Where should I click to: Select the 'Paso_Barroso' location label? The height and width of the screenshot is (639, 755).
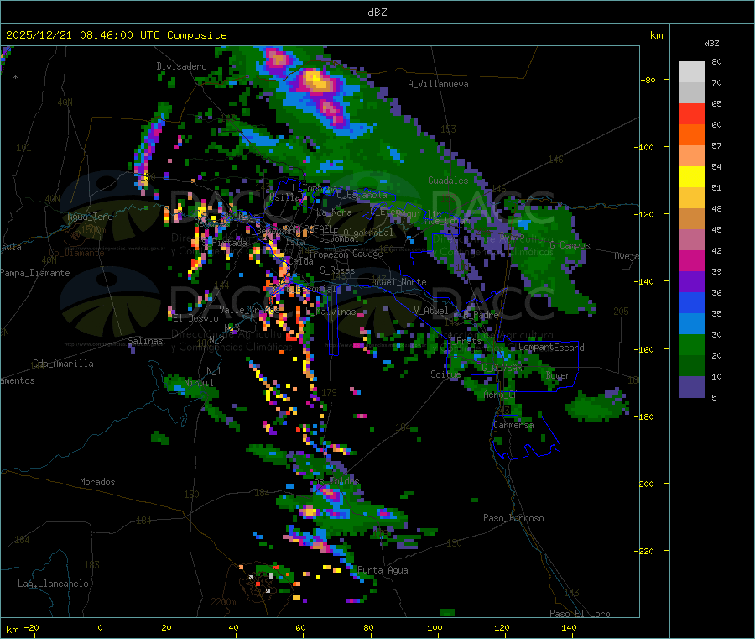click(x=513, y=518)
